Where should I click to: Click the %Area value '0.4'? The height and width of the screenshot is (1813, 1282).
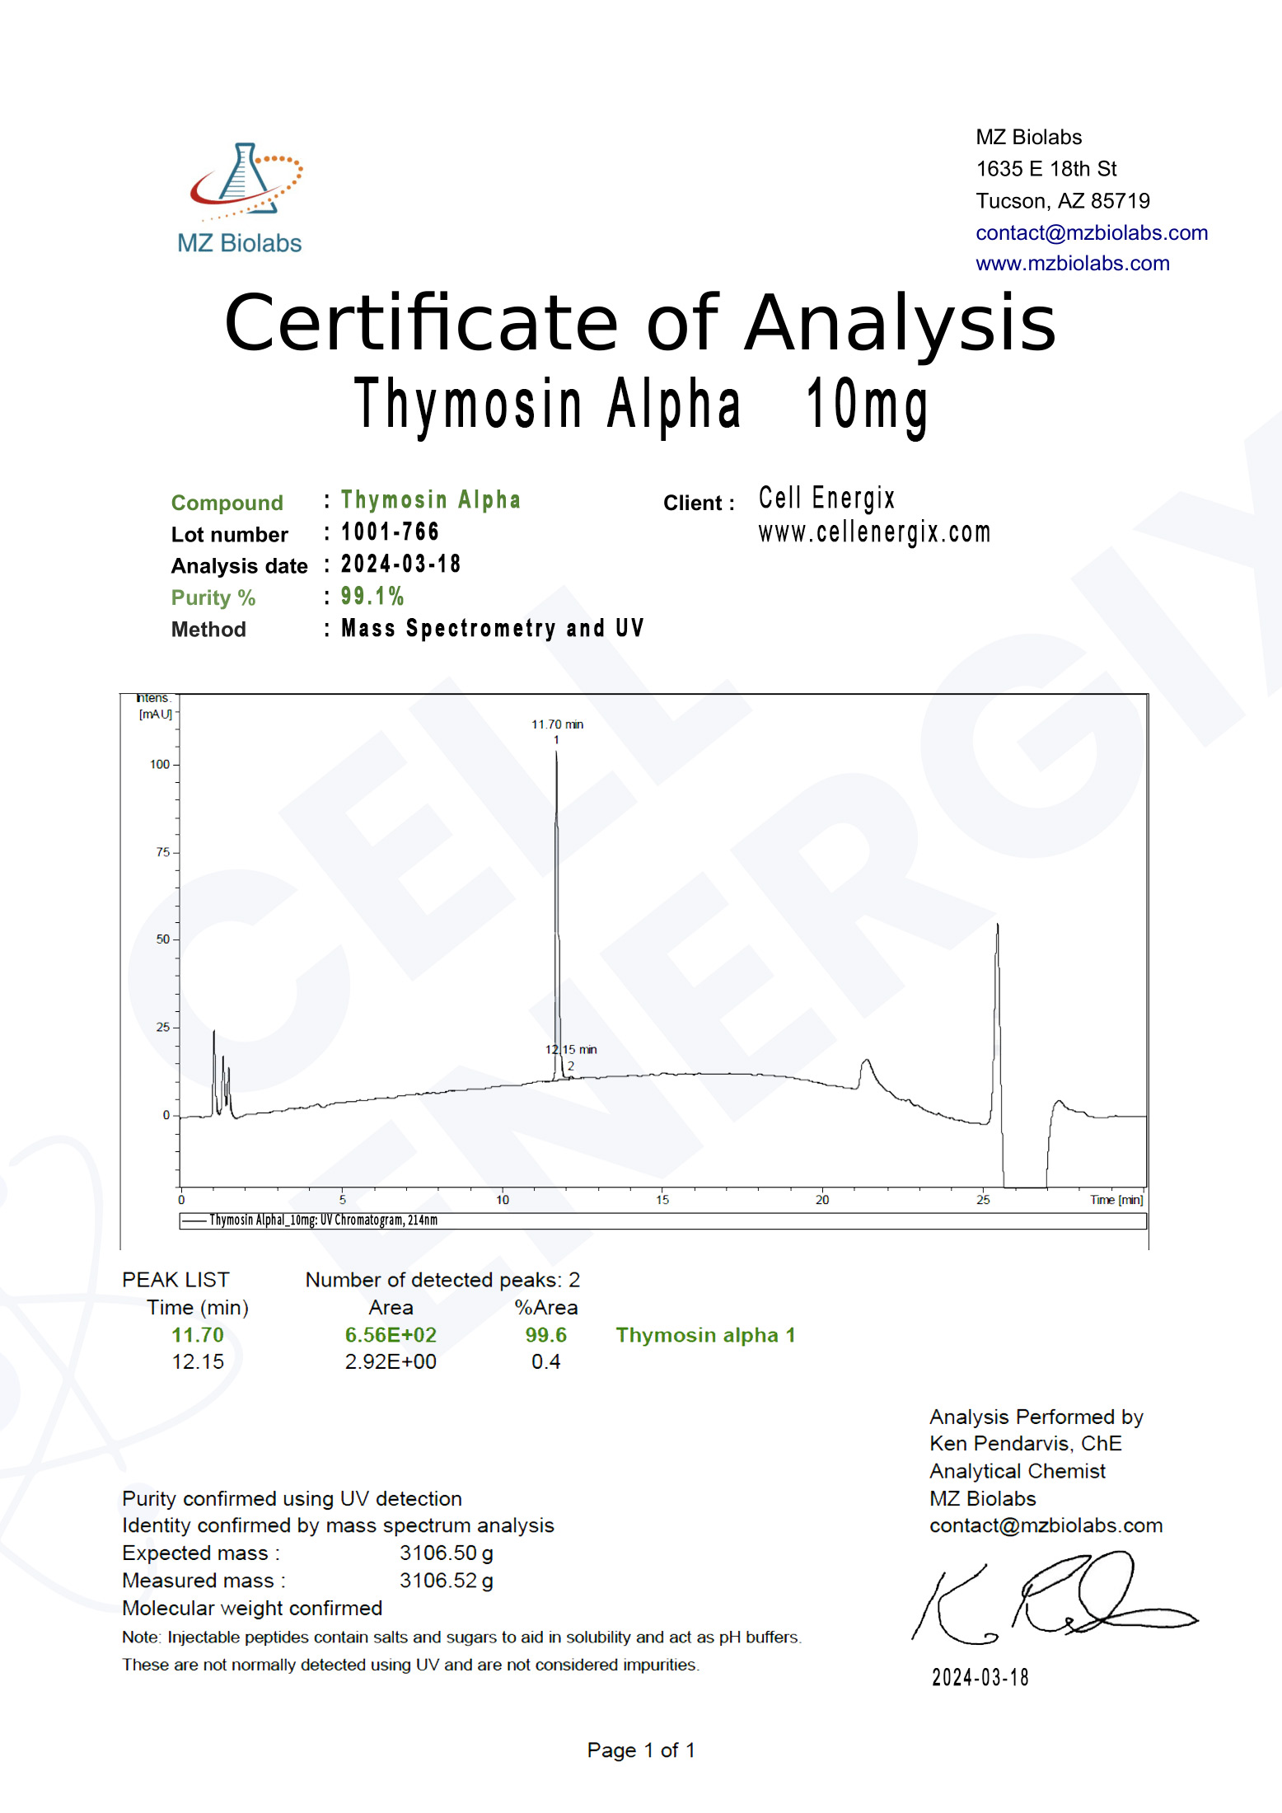pyautogui.click(x=546, y=1362)
